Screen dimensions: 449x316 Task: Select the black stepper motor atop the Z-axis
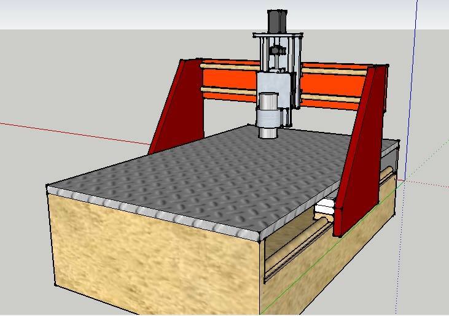pos(277,22)
